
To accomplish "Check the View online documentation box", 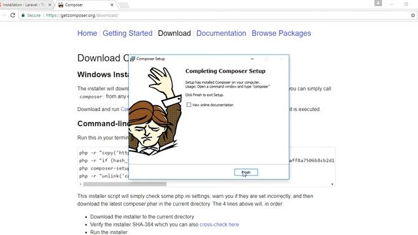I will pos(189,105).
